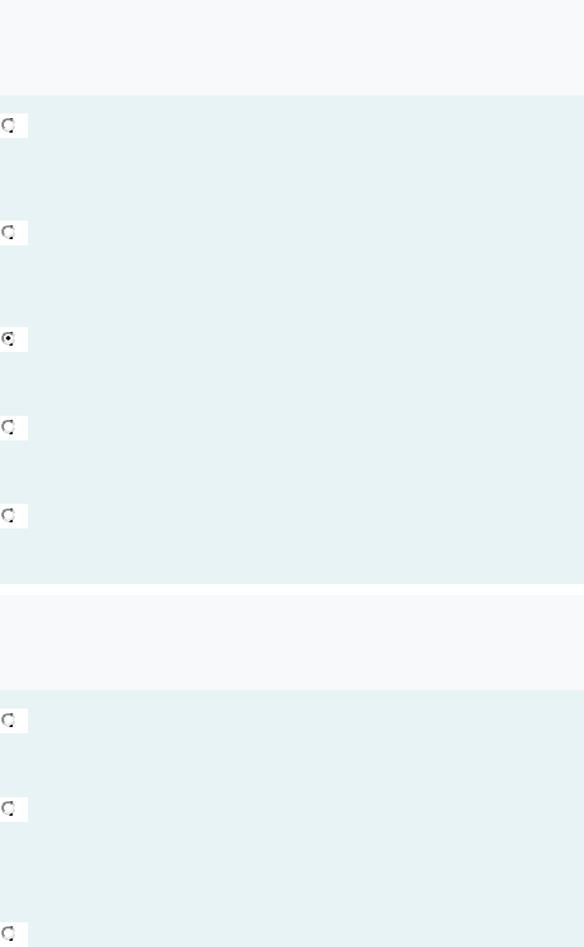The image size is (584, 947).
Task: Click the blank answer row beside the first top radio
Action: (x=306, y=157)
